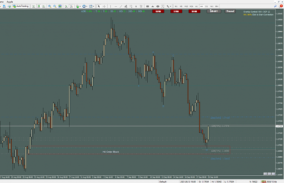Click the zoom out magnifier icon
This screenshot has height=183, width=284.
point(55,6)
